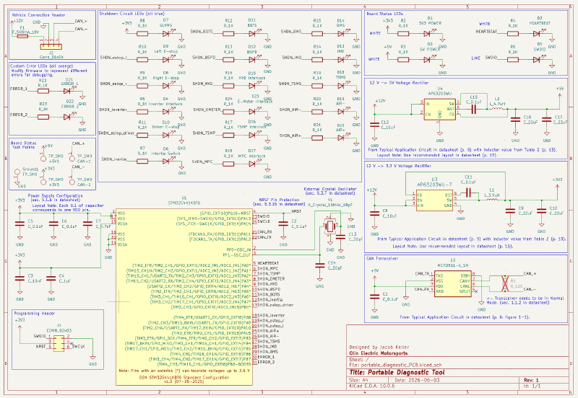The width and height of the screenshot is (578, 398).
Task: Select the Ground1 TP_SMD test point
Action: [17, 172]
